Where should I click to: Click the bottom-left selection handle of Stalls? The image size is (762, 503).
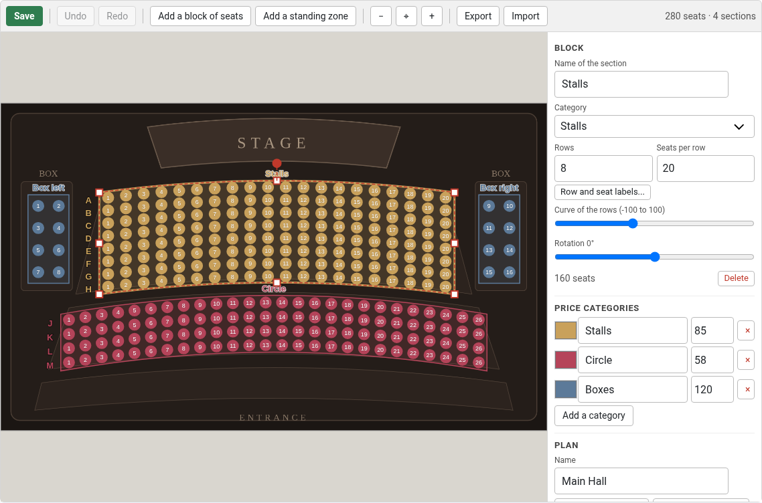pos(99,294)
